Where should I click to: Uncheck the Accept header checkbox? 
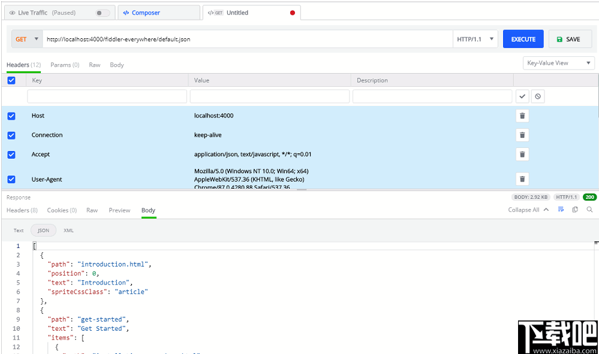click(11, 155)
